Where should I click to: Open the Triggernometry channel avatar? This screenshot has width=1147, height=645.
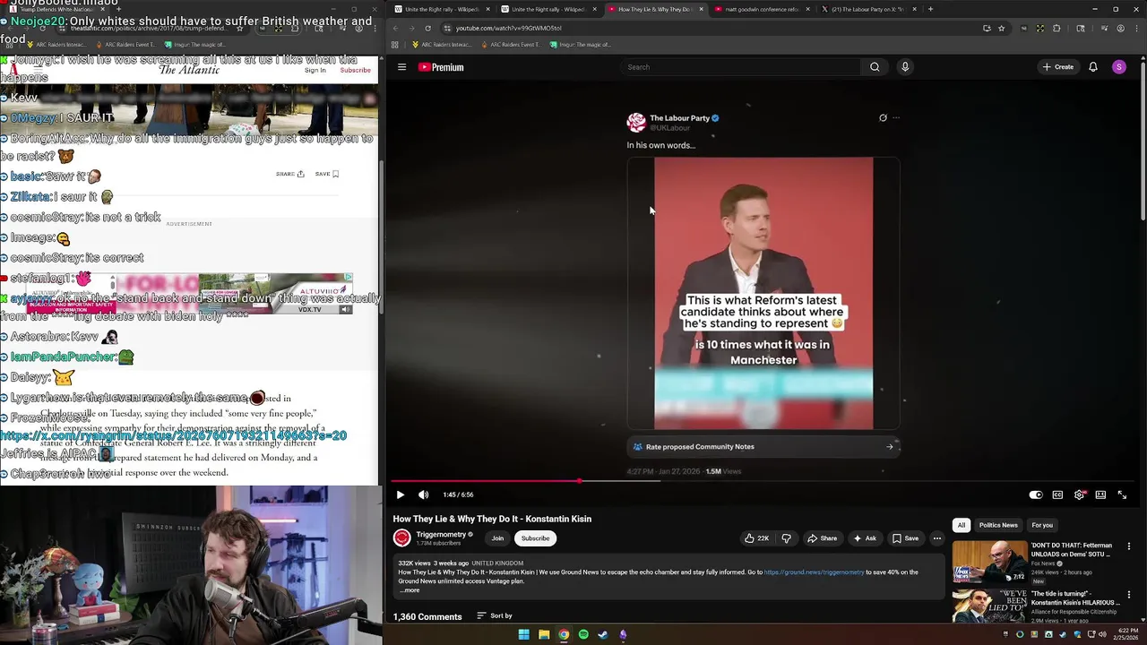click(x=401, y=537)
